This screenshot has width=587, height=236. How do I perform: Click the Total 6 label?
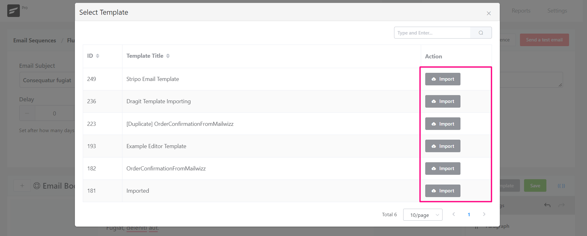(x=389, y=215)
